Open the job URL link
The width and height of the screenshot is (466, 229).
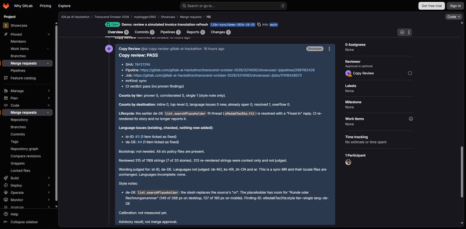tap(217, 76)
